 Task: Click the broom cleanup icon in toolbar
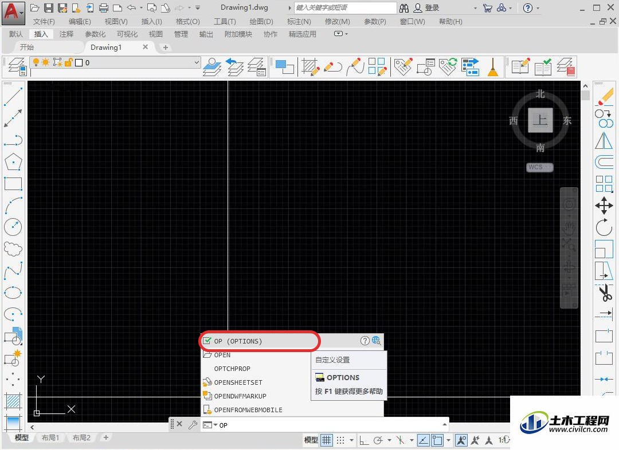pos(493,67)
